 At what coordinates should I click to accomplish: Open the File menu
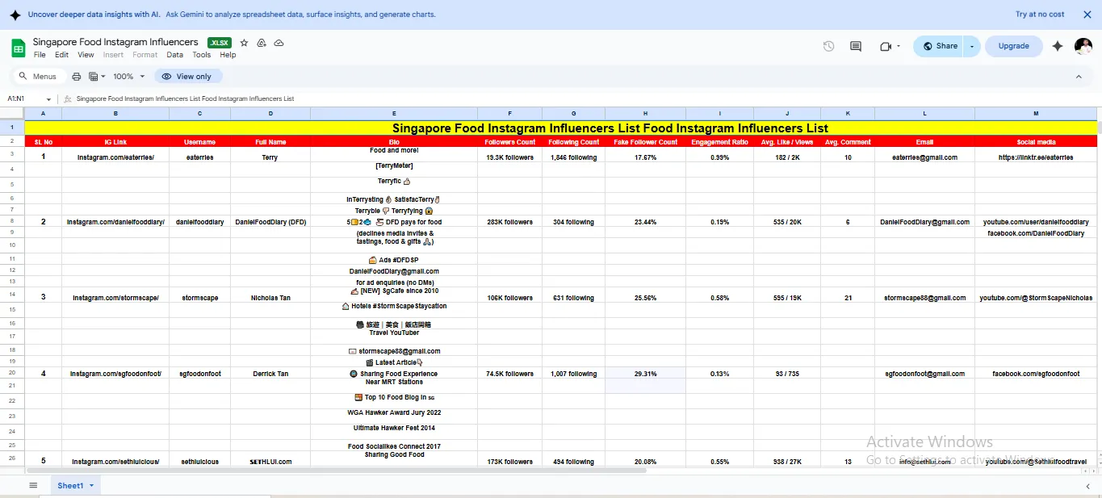(x=40, y=55)
